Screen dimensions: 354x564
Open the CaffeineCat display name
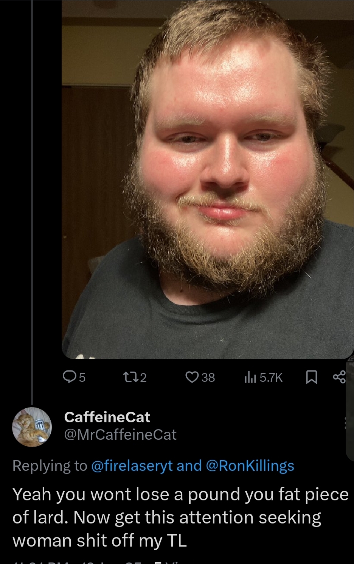[x=107, y=417]
